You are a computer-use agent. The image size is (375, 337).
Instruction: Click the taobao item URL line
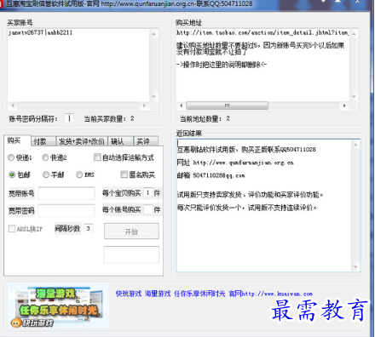pyautogui.click(x=262, y=32)
